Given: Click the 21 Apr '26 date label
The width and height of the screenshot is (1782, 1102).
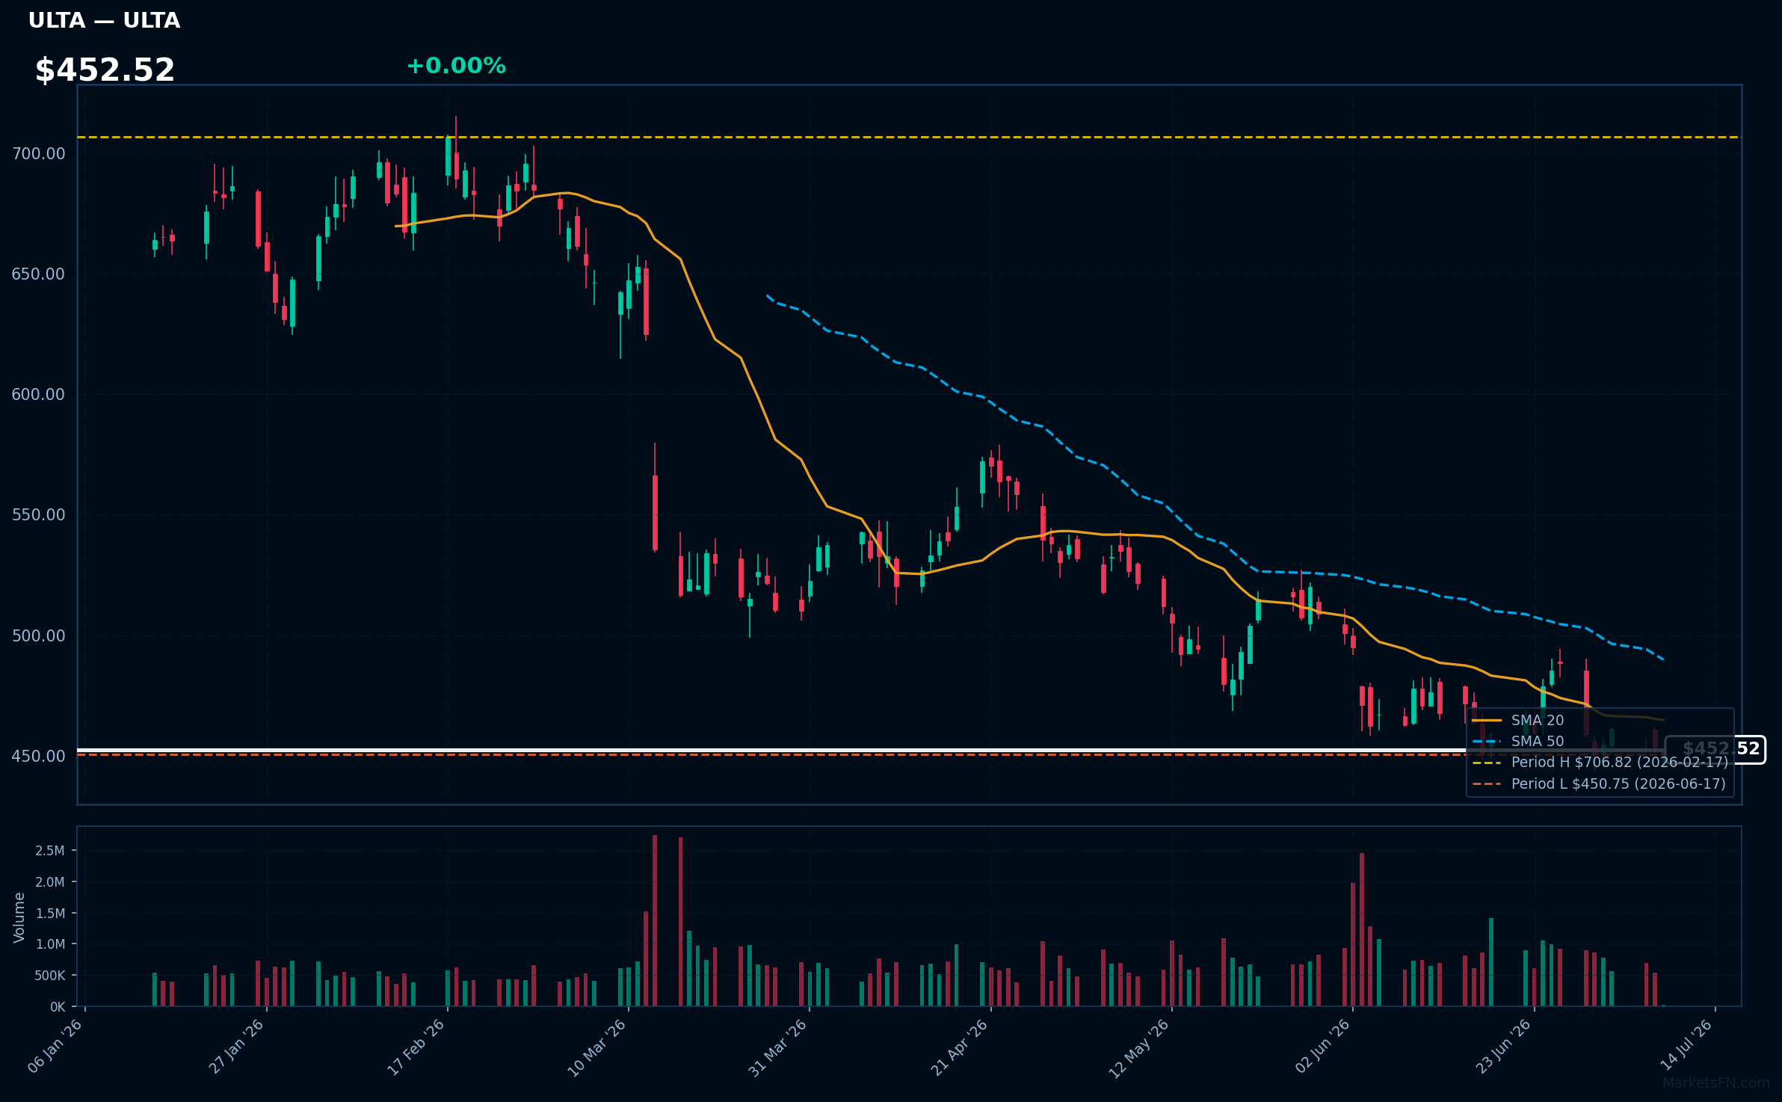Looking at the screenshot, I should (959, 1047).
